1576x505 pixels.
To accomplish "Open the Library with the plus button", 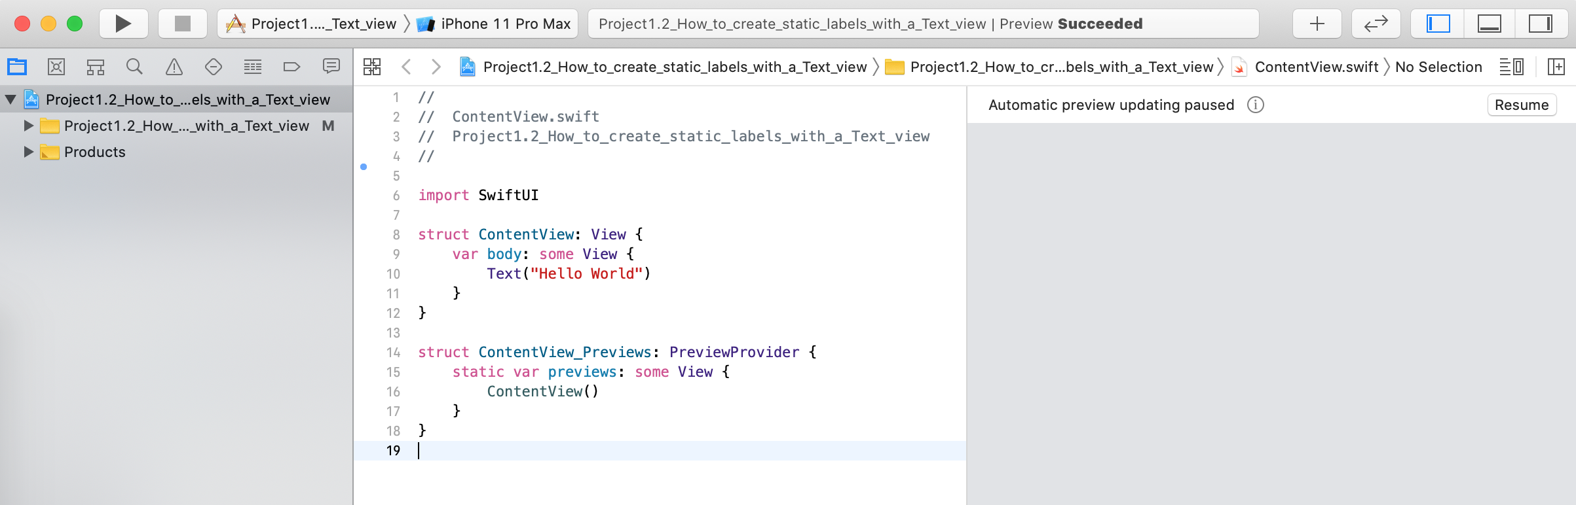I will click(1317, 24).
